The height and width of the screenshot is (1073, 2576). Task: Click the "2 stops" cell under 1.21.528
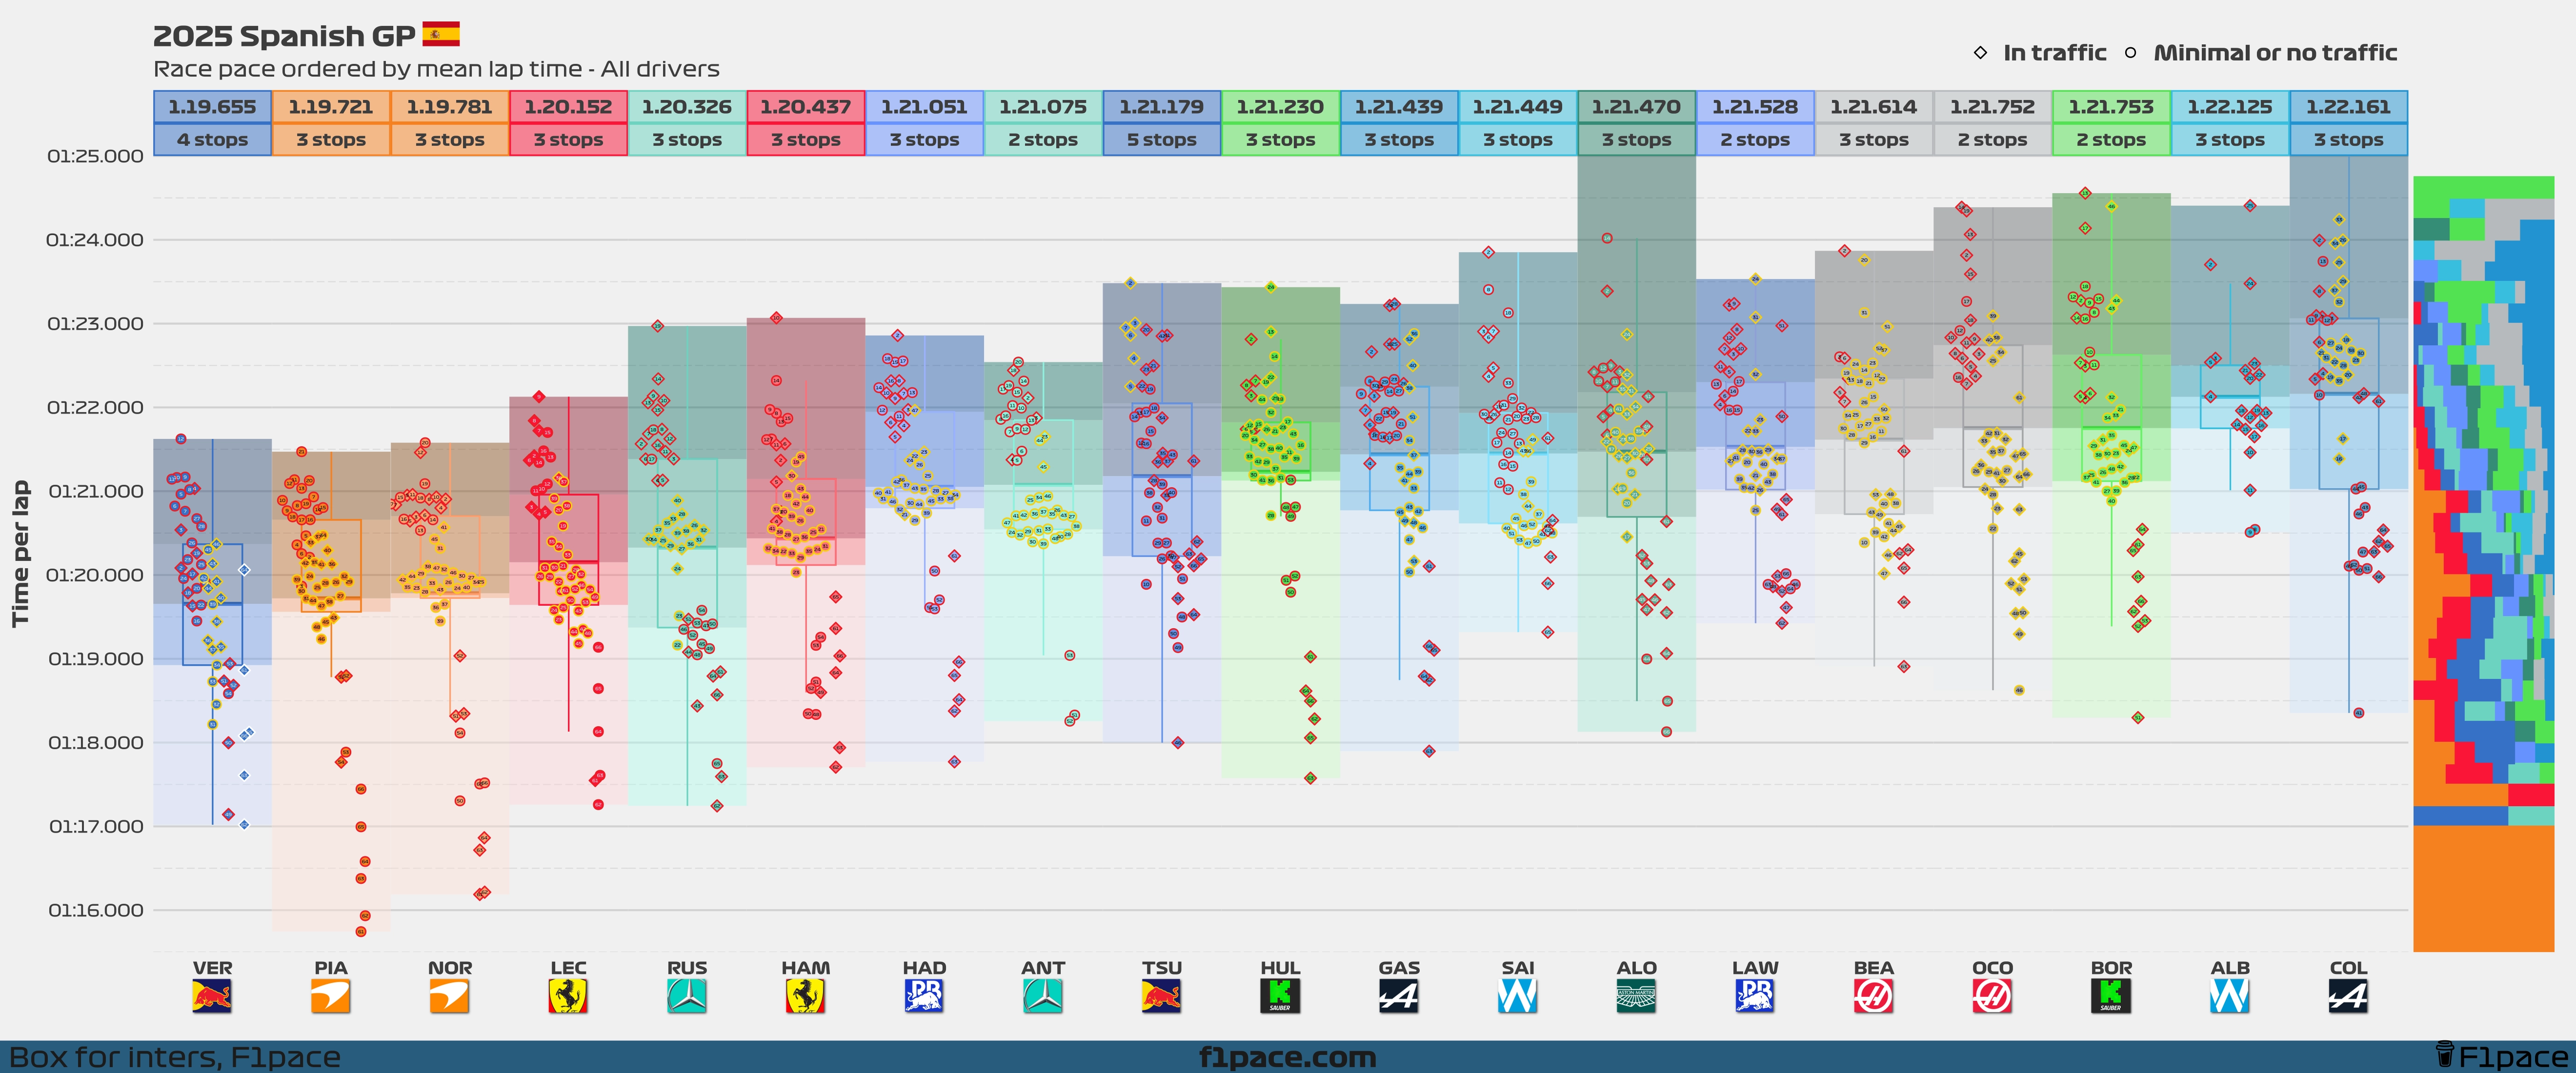coord(1755,140)
